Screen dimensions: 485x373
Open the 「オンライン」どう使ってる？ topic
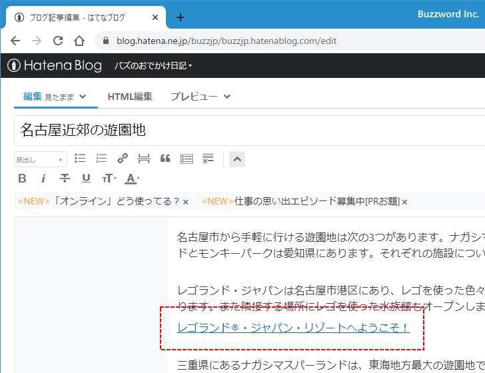(99, 201)
